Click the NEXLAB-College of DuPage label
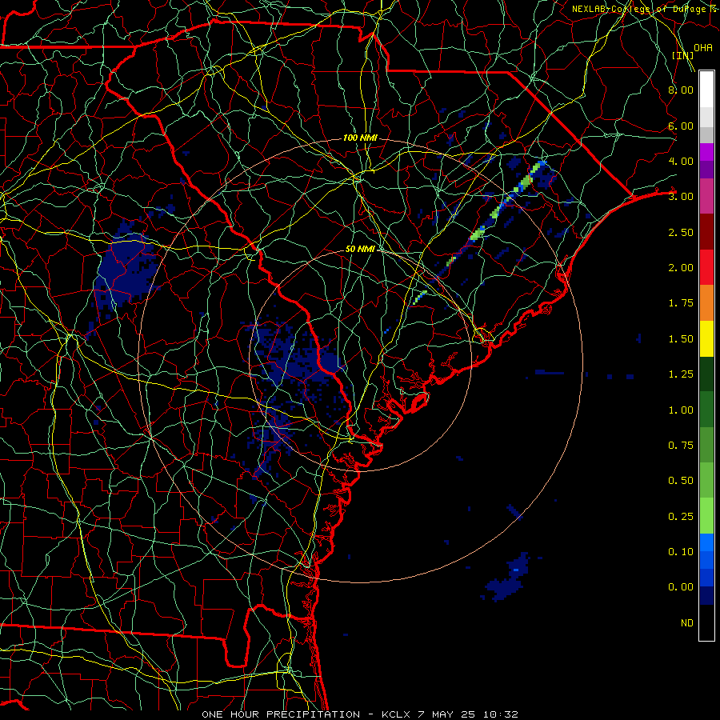Viewport: 720px width, 720px height. coord(641,9)
